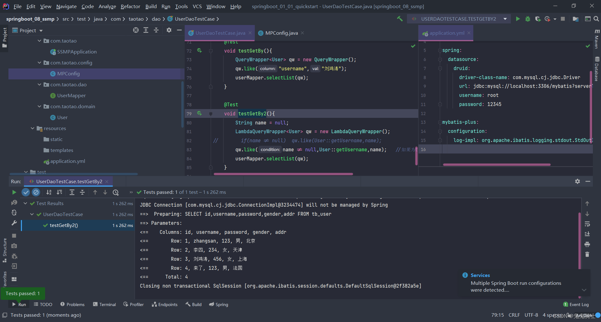Open the Event Log
The width and height of the screenshot is (601, 322).
pos(576,304)
